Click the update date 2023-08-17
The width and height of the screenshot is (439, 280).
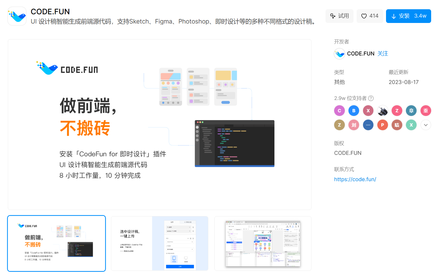pyautogui.click(x=404, y=82)
